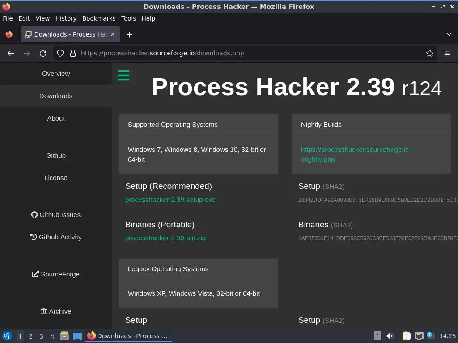458x343 pixels.
Task: Open the file manager taskbar icon
Action: 64,336
